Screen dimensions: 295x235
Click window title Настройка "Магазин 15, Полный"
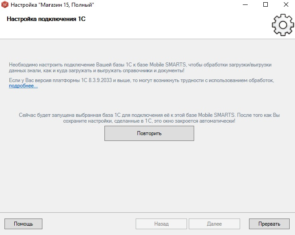(x=52, y=5)
